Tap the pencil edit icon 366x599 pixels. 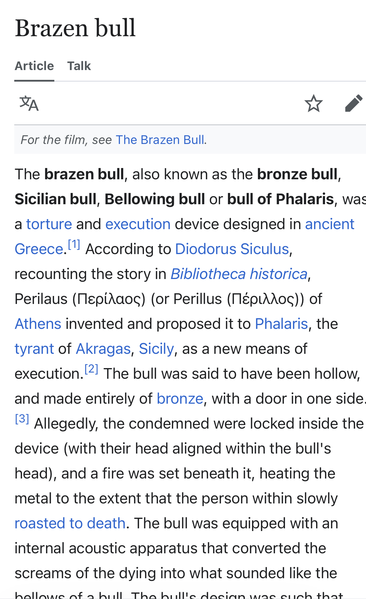354,103
